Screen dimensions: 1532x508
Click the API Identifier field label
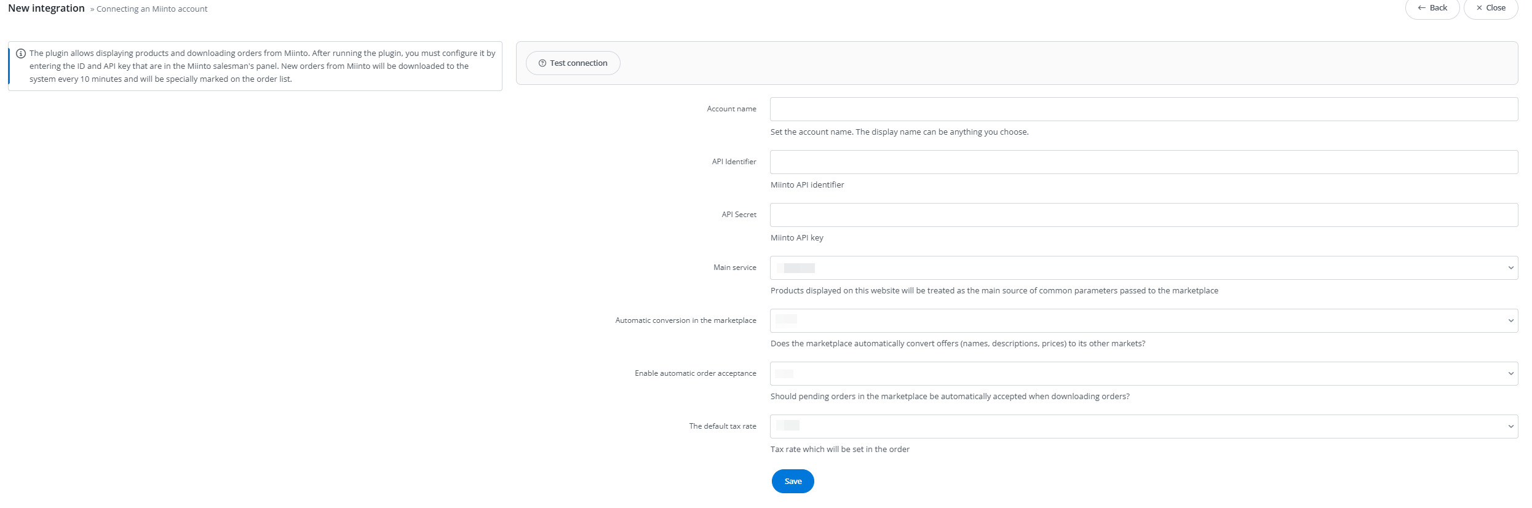coord(734,162)
